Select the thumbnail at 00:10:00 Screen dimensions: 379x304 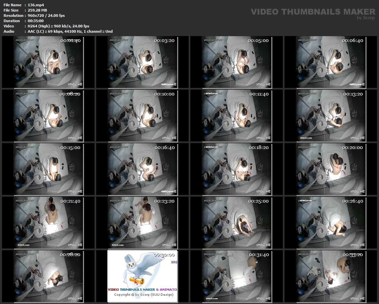tap(142, 116)
